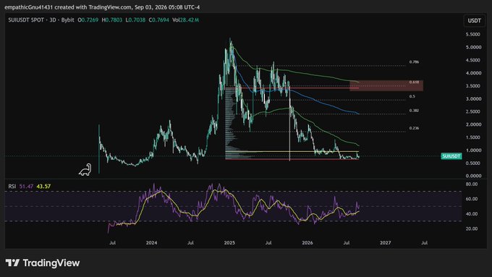Click the RSI value 51.47
Image resolution: width=492 pixels, height=277 pixels.
pyautogui.click(x=26, y=187)
